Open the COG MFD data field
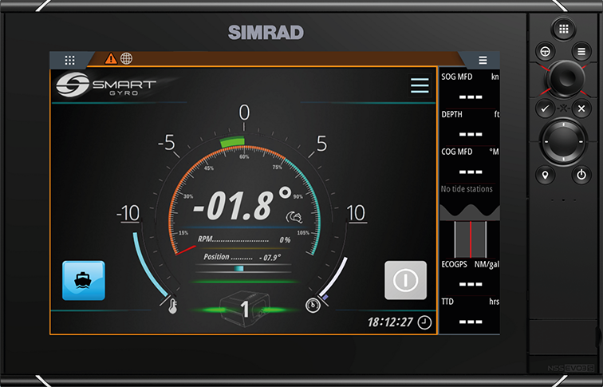 470,164
